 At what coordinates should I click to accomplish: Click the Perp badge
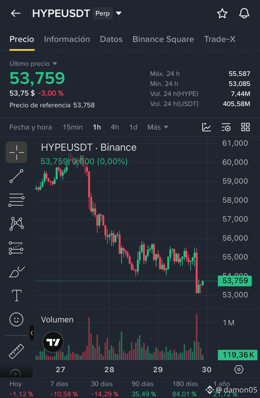pyautogui.click(x=103, y=14)
